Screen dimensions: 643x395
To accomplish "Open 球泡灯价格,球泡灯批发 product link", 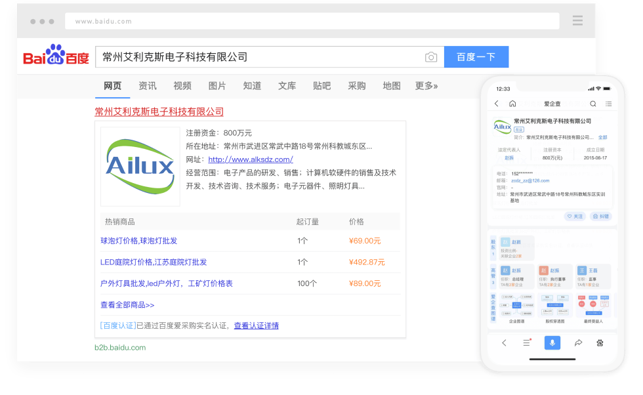I will click(138, 241).
